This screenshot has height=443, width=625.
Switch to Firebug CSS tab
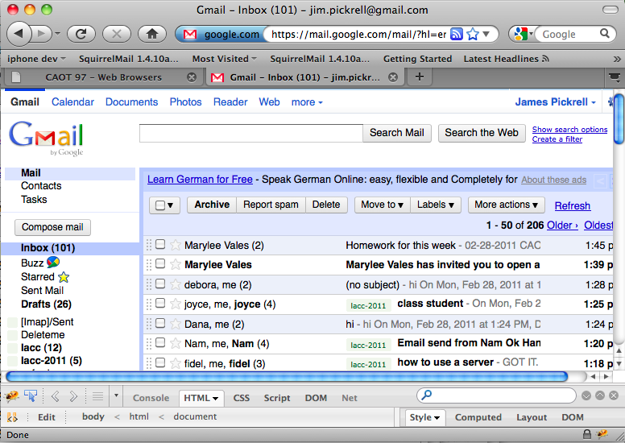click(241, 398)
